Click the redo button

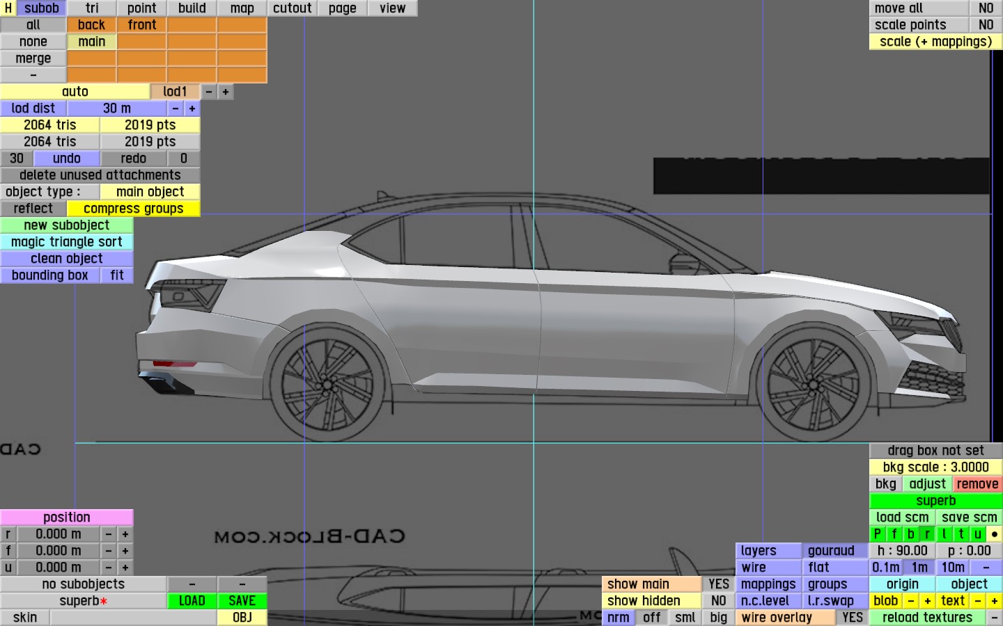point(134,159)
